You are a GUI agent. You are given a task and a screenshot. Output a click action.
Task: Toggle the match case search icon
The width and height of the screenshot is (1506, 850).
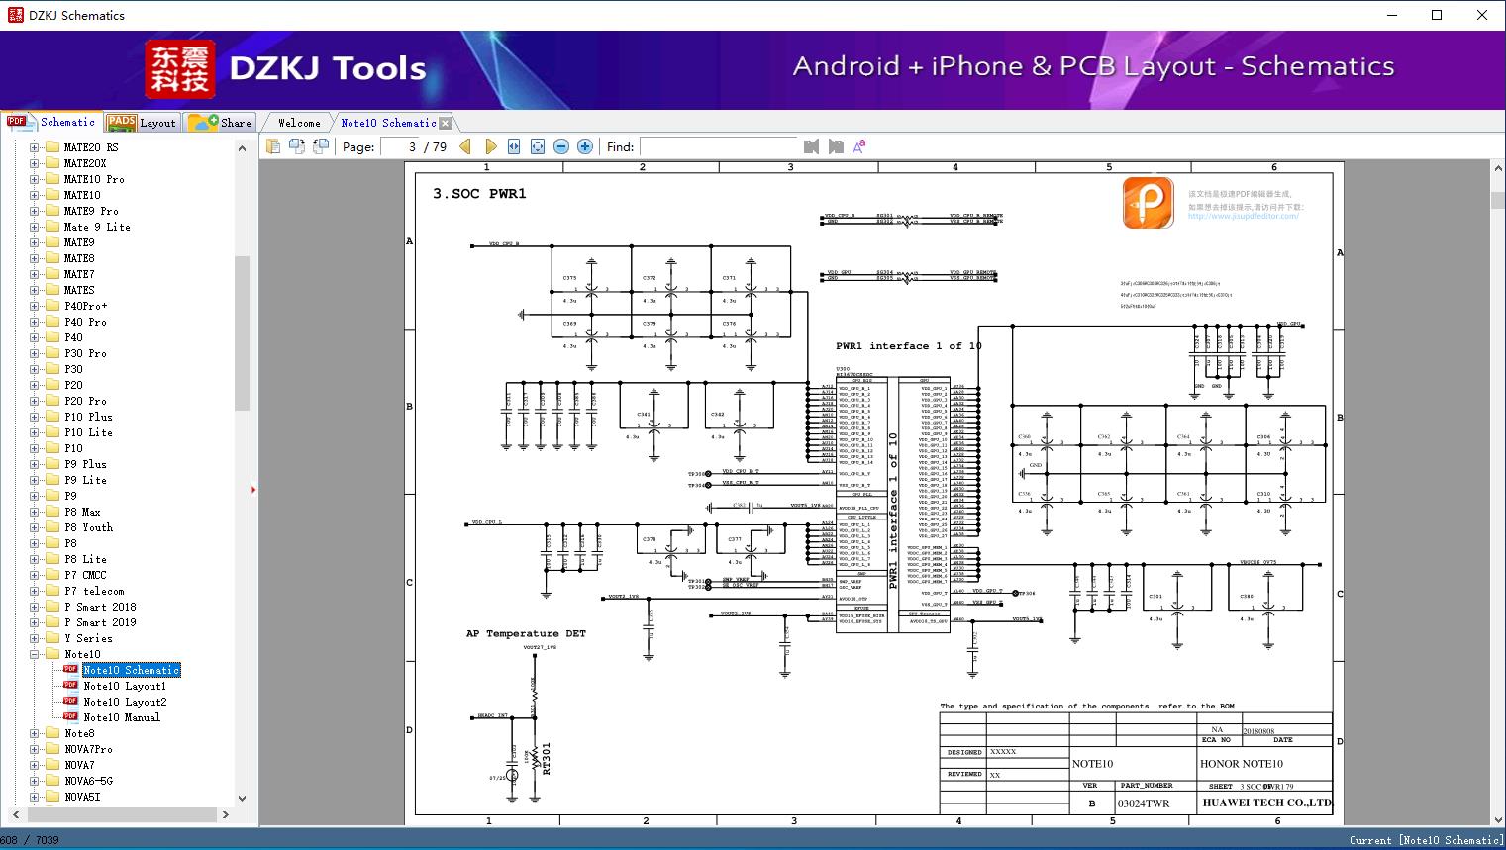click(x=859, y=146)
